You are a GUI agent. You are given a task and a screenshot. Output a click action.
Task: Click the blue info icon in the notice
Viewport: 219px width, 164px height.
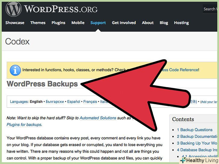tap(15, 70)
